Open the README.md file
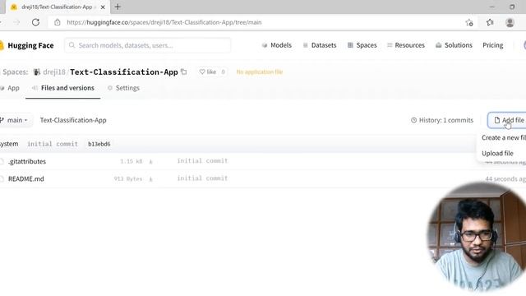This screenshot has width=526, height=296. coord(25,179)
